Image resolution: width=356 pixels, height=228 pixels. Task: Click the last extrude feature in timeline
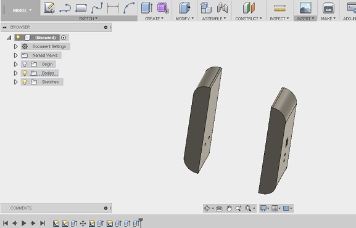(136, 224)
